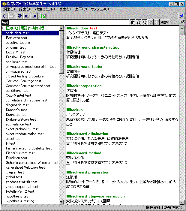Open the オプション(O) menu
The width and height of the screenshot is (186, 211).
tap(100, 9)
